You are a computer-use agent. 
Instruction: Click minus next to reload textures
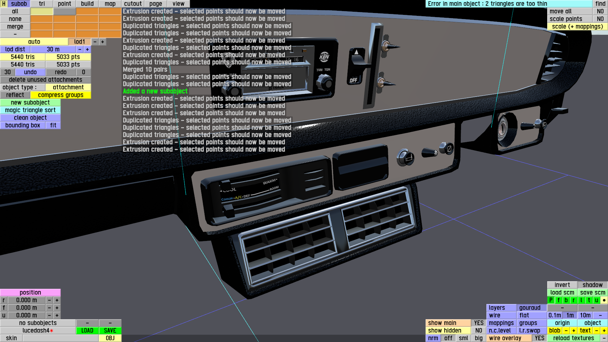tap(604, 338)
